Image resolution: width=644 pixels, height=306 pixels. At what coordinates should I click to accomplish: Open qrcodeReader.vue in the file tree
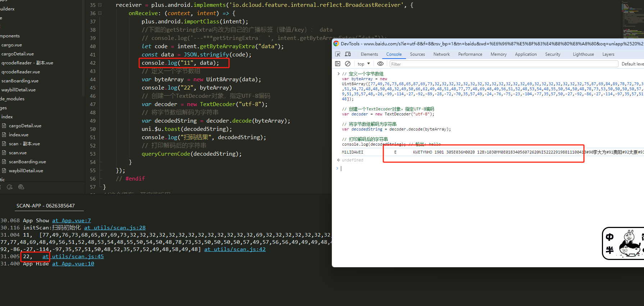tap(20, 72)
